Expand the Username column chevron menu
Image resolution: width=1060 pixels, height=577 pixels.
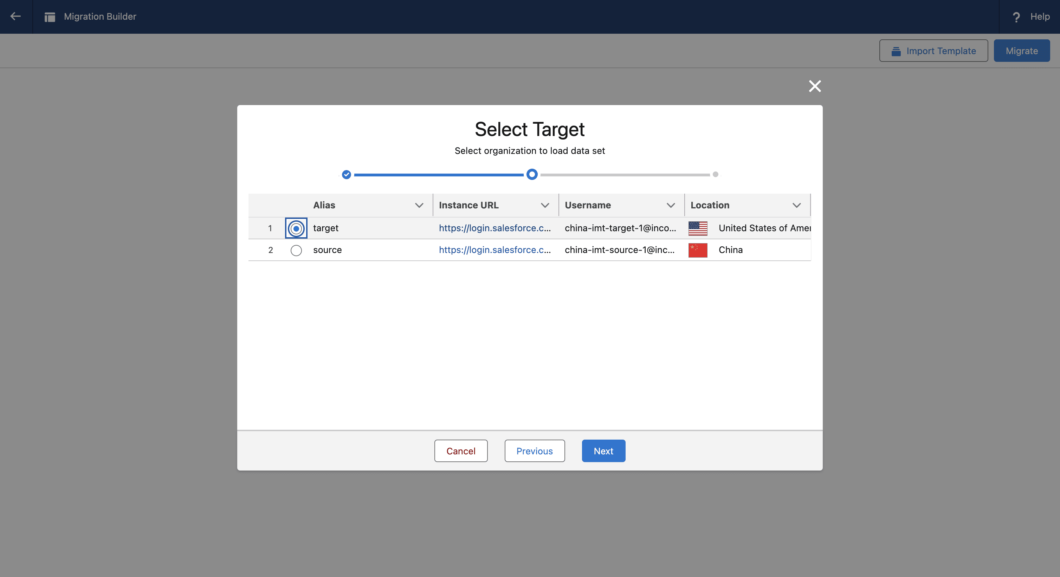(671, 205)
